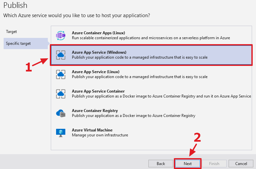Click the Azure Virtual Machine icon
The height and width of the screenshot is (169, 256).
click(61, 132)
